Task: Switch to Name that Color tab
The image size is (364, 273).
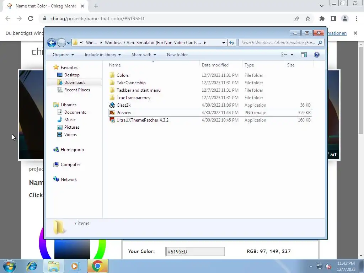Action: pos(46,6)
